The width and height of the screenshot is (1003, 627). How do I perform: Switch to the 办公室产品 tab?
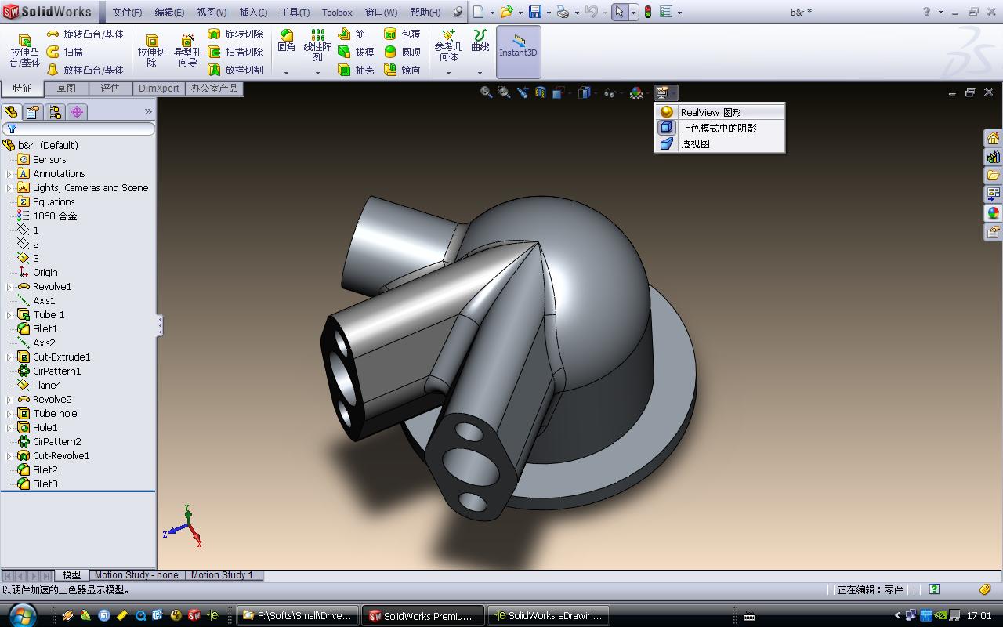click(214, 89)
